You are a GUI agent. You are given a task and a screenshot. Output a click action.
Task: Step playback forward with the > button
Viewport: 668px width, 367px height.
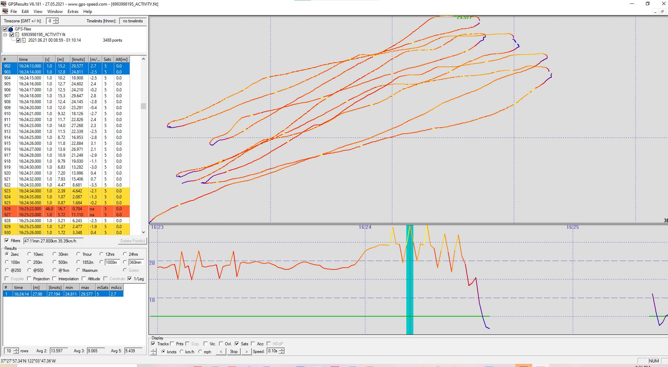[x=246, y=352]
